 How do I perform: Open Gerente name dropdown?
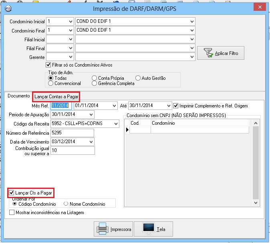192,57
